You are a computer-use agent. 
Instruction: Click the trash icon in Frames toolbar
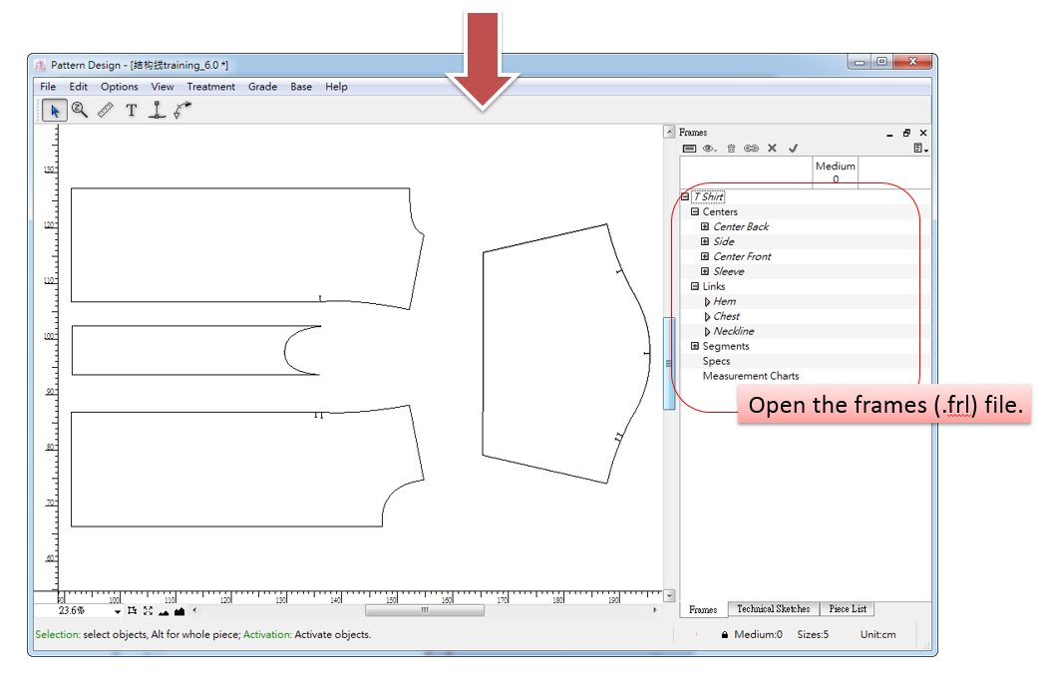(x=731, y=149)
